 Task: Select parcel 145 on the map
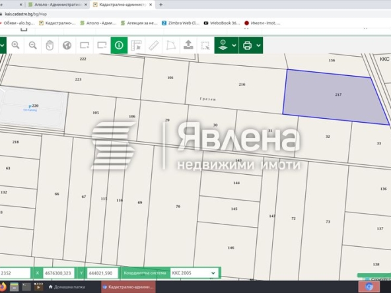(x=229, y=211)
